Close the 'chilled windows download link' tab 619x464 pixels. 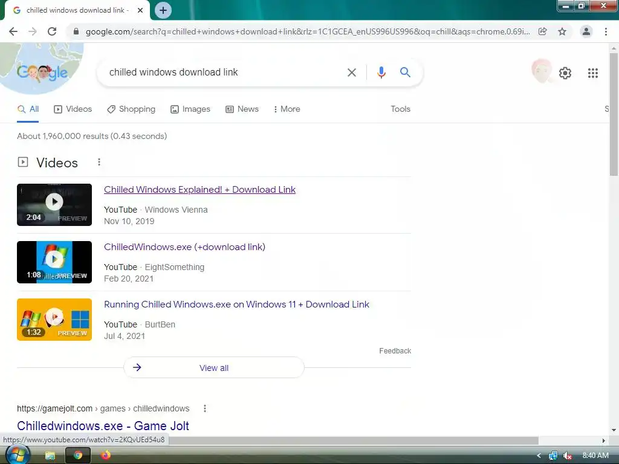pyautogui.click(x=140, y=10)
